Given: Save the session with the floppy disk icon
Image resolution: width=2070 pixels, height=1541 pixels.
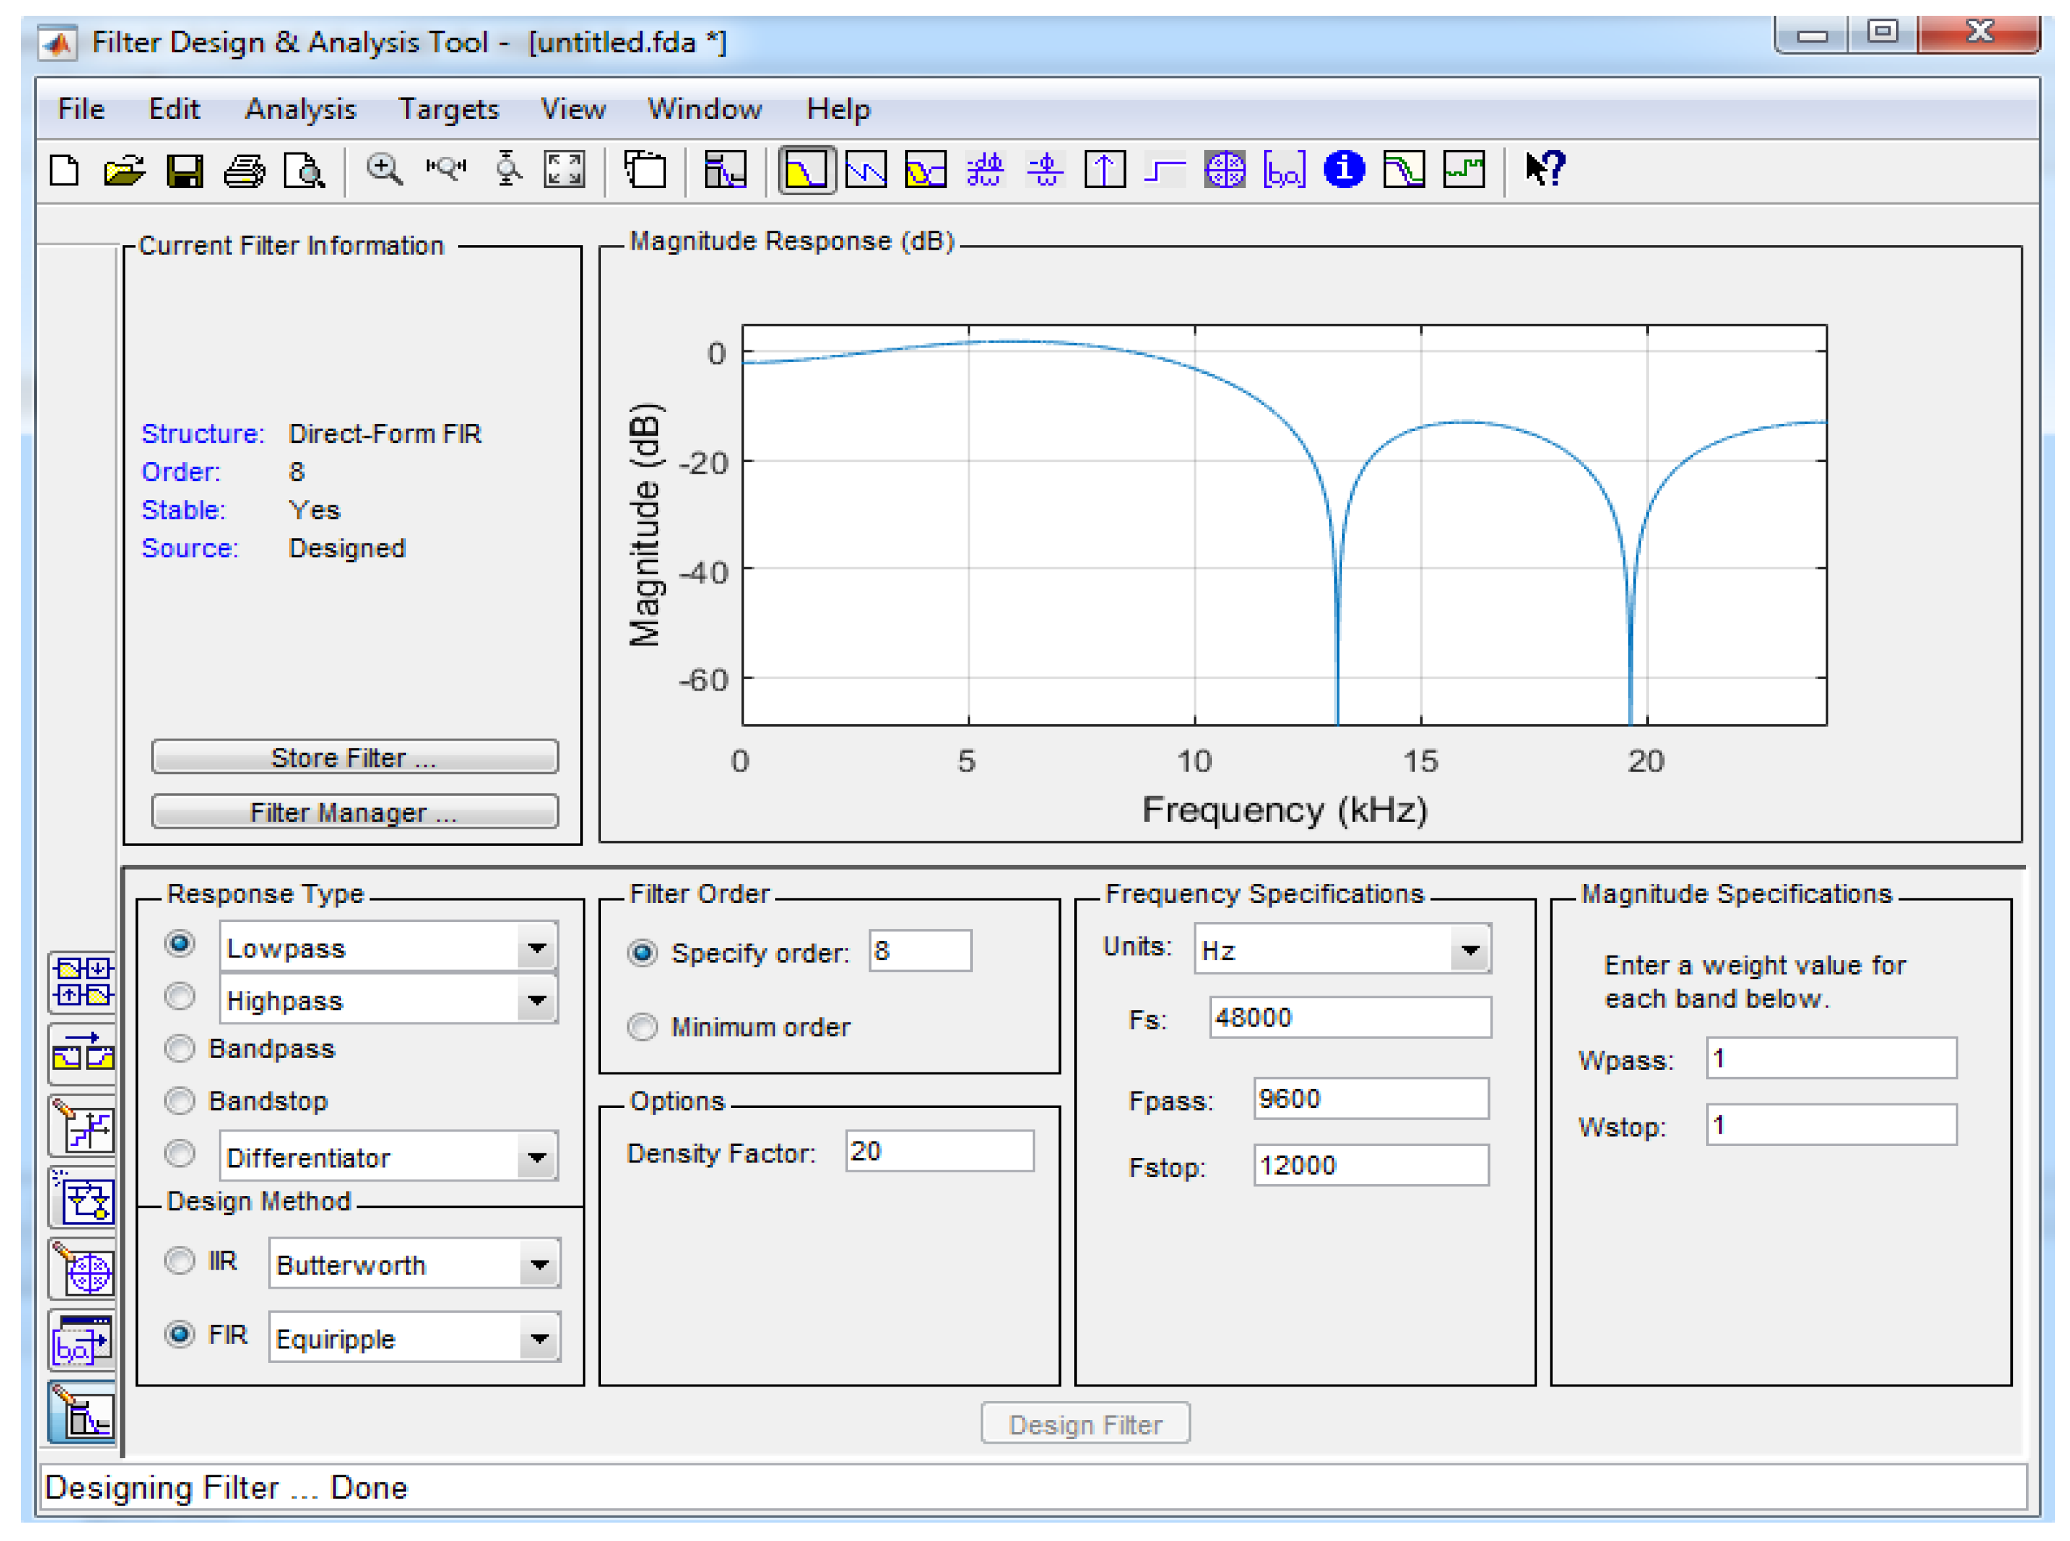Looking at the screenshot, I should [185, 171].
